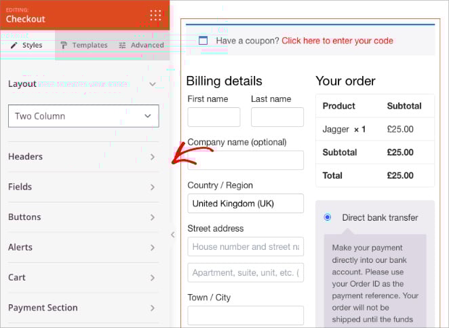Expand the Headers section
The image size is (449, 328).
(x=83, y=157)
